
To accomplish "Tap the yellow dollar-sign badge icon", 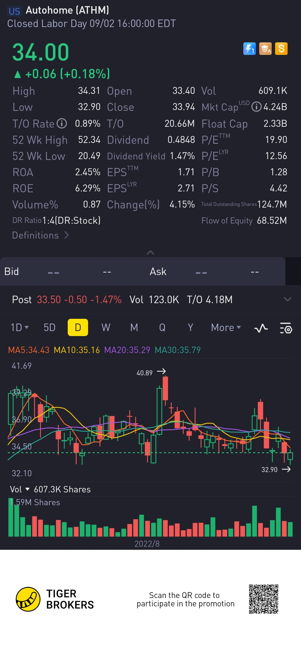I will click(x=281, y=49).
